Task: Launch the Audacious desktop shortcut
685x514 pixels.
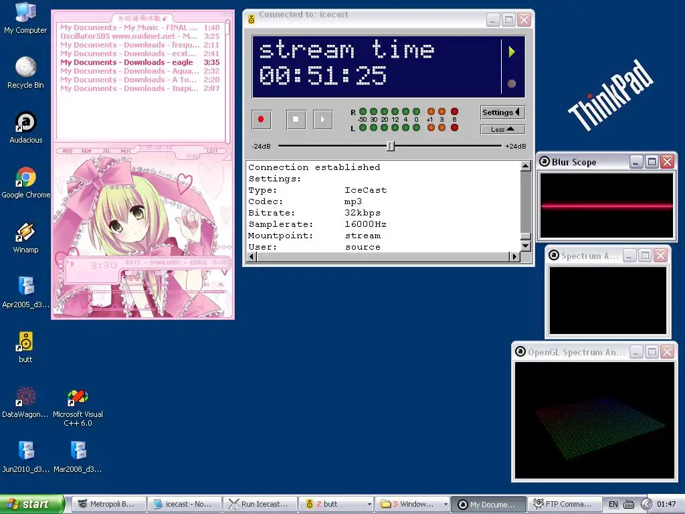Action: point(25,128)
